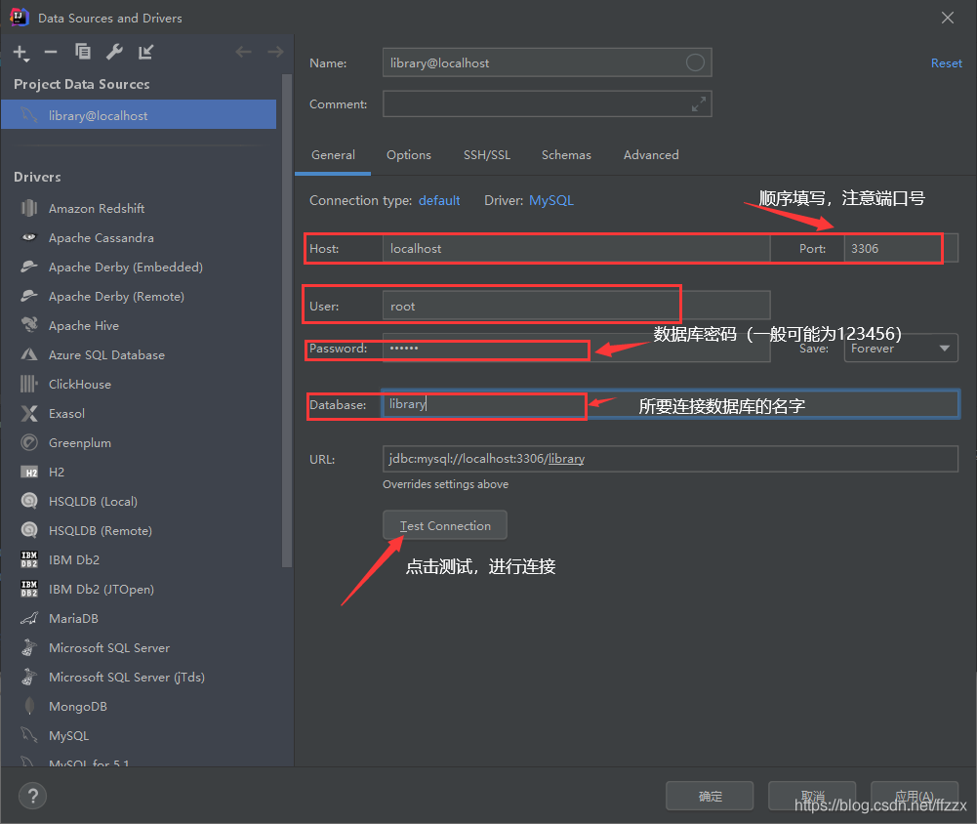Click the Reset link
This screenshot has width=977, height=824.
tap(946, 62)
